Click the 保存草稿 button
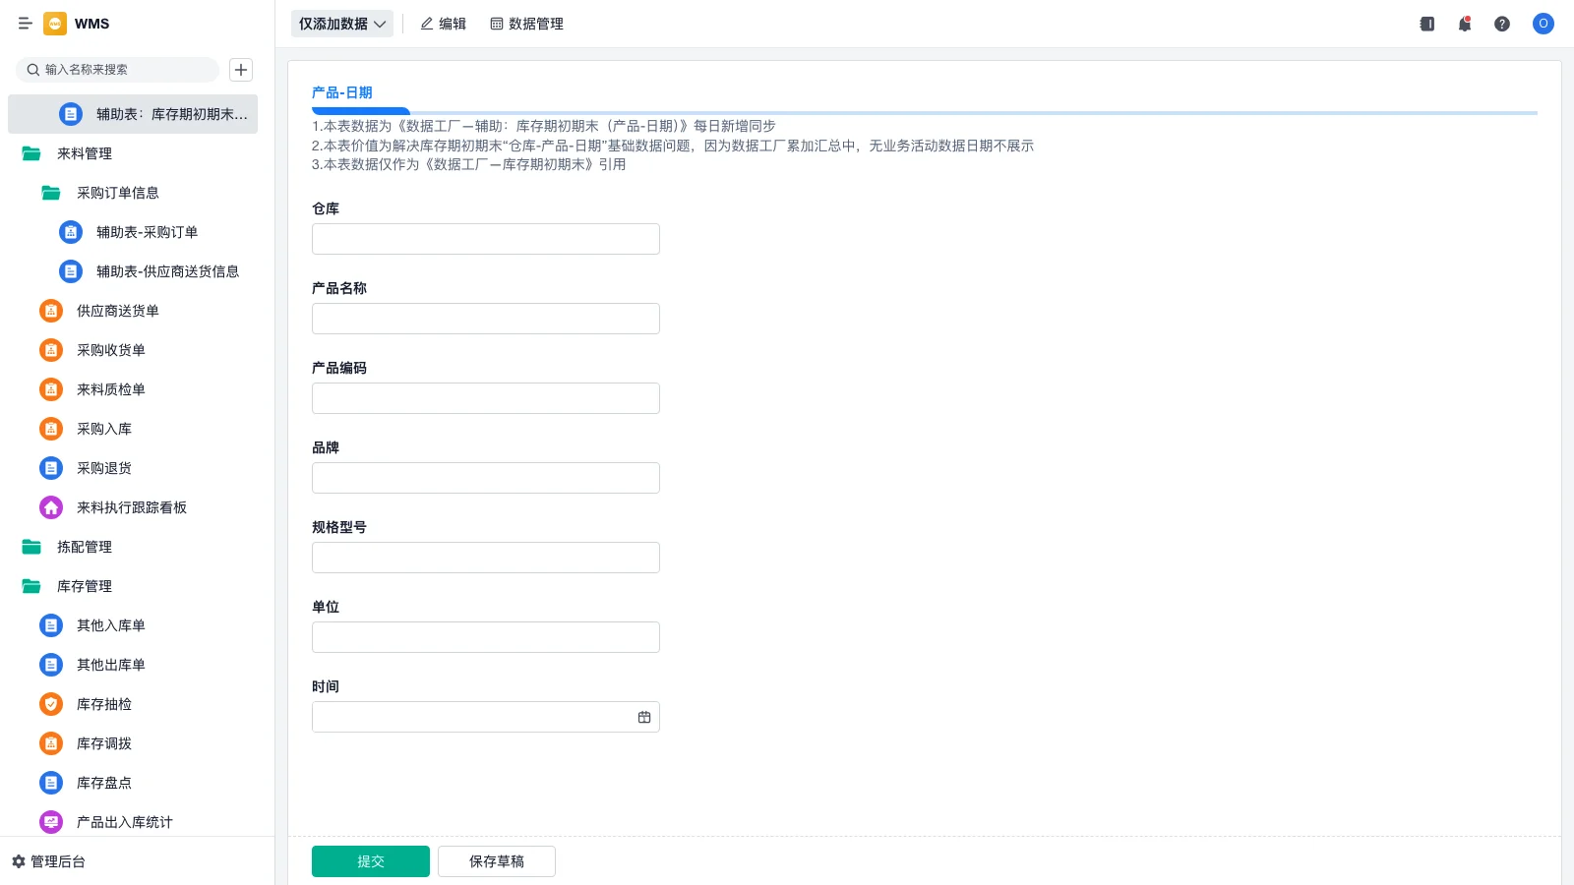 tap(497, 861)
